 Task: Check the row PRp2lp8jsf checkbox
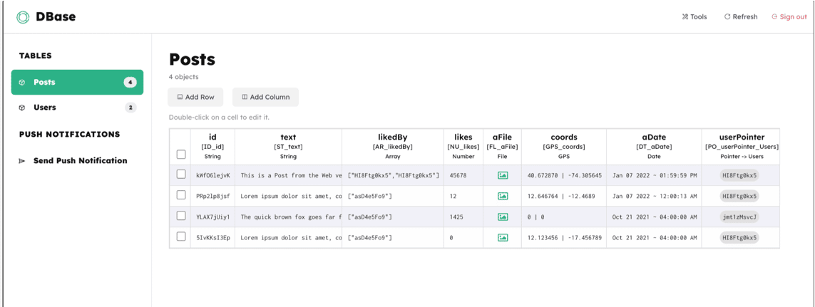pos(181,195)
